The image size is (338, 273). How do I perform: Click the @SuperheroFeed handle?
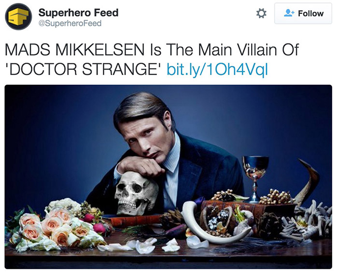tap(70, 23)
